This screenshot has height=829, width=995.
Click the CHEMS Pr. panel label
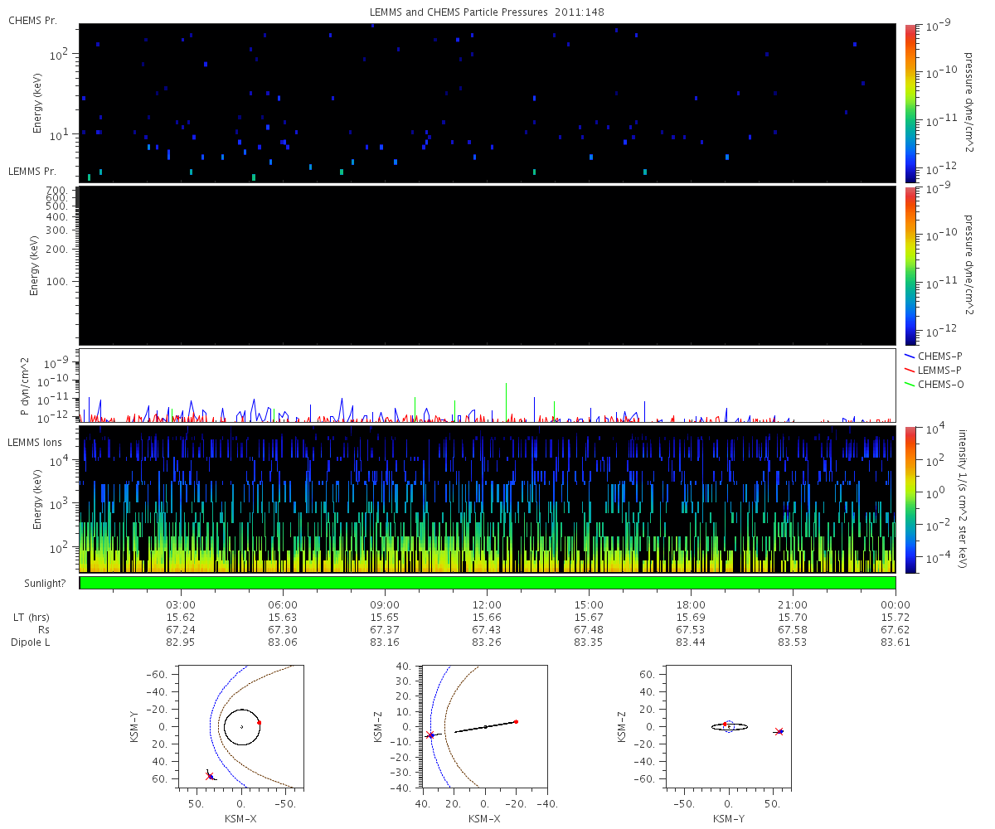[x=32, y=20]
